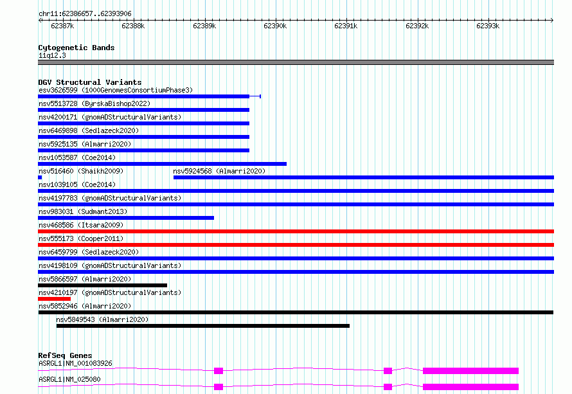Open nsv6469898 (Sedlazeck2020) label

point(89,130)
